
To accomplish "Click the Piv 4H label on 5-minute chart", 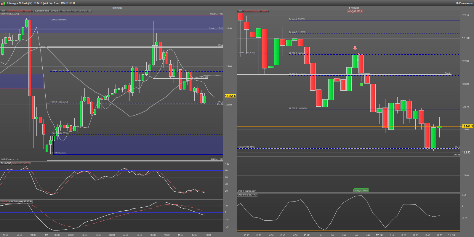I will click(448, 73).
